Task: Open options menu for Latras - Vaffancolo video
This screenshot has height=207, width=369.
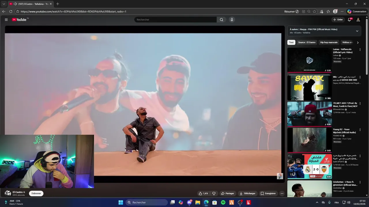Action: (x=360, y=49)
